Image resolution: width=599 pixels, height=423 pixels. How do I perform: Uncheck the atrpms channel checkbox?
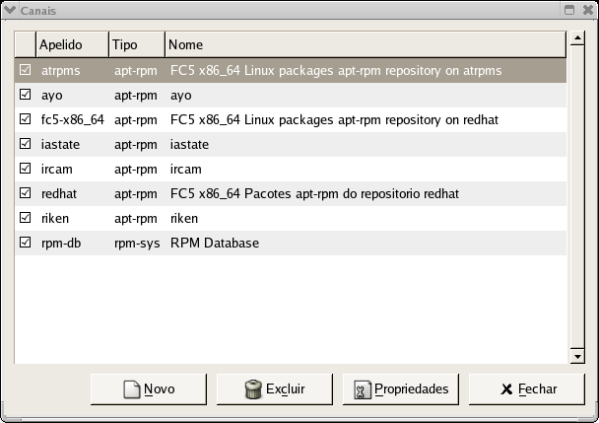[x=26, y=71]
